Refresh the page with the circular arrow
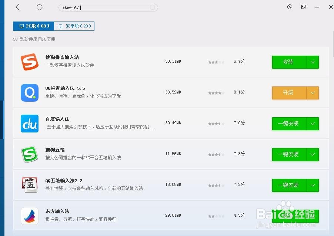 coord(39,7)
